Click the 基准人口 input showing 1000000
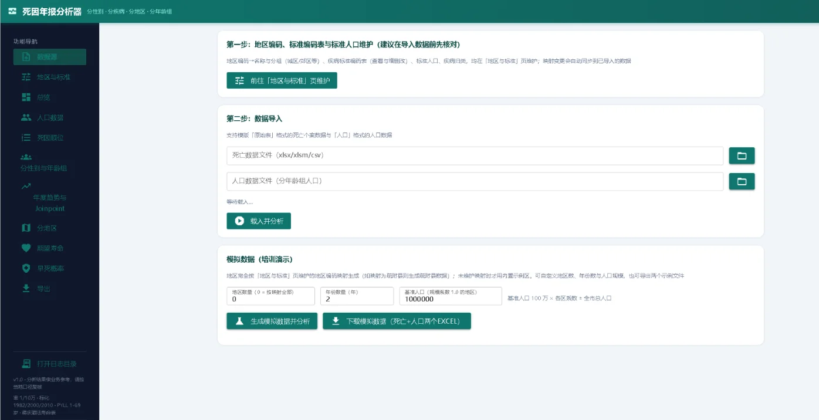819x420 pixels. click(x=449, y=296)
